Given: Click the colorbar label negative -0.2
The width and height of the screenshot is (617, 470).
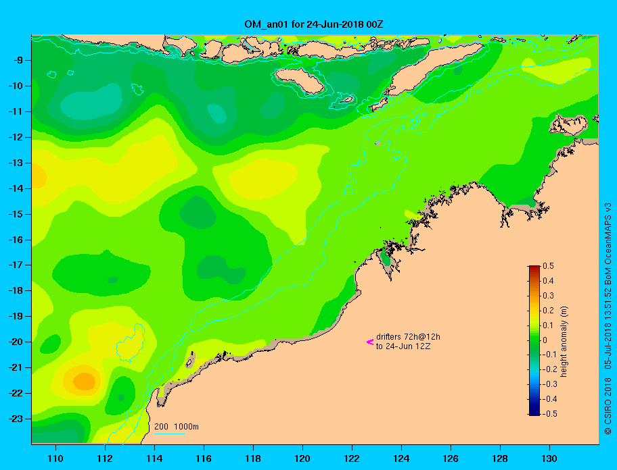Looking at the screenshot, I should (x=550, y=369).
